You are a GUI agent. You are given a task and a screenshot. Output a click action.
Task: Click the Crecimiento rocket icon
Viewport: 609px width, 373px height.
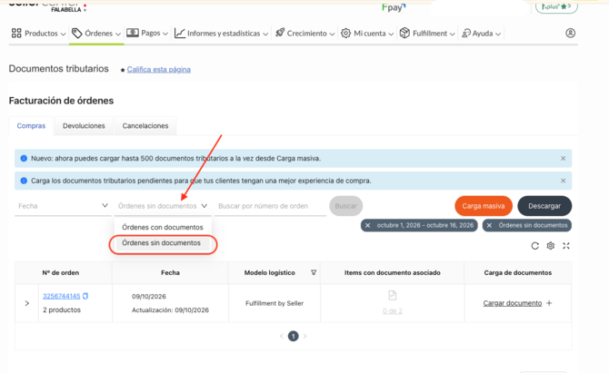point(280,33)
